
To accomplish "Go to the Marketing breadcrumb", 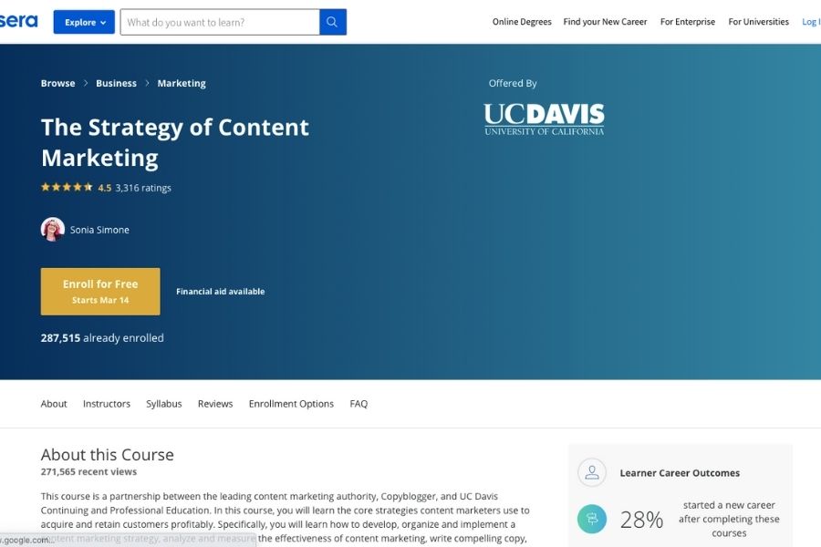I will coord(182,83).
